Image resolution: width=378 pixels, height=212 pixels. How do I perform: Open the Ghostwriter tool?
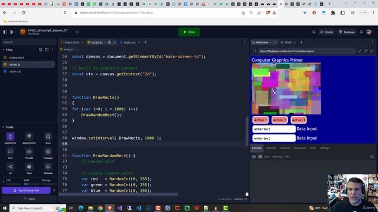(x=10, y=138)
